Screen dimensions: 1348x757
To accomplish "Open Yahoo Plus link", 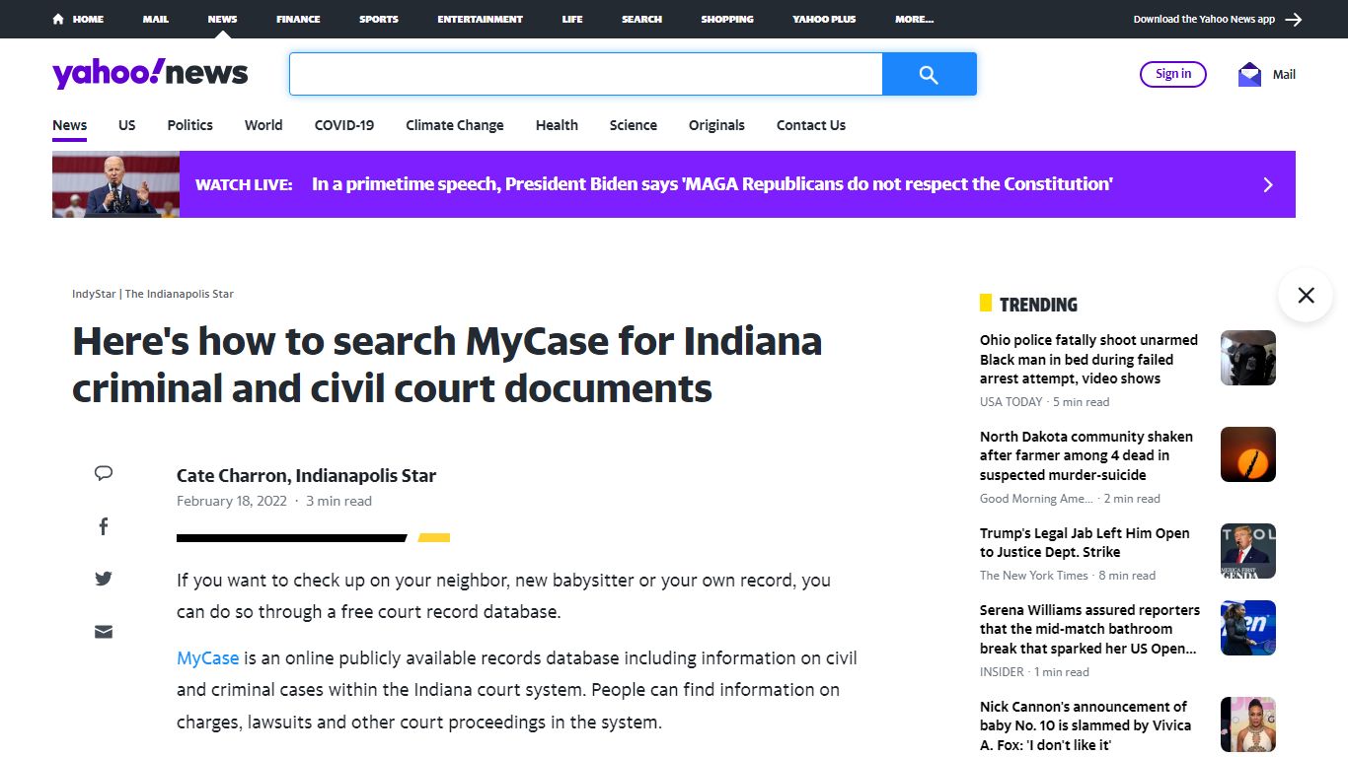I will 824,19.
